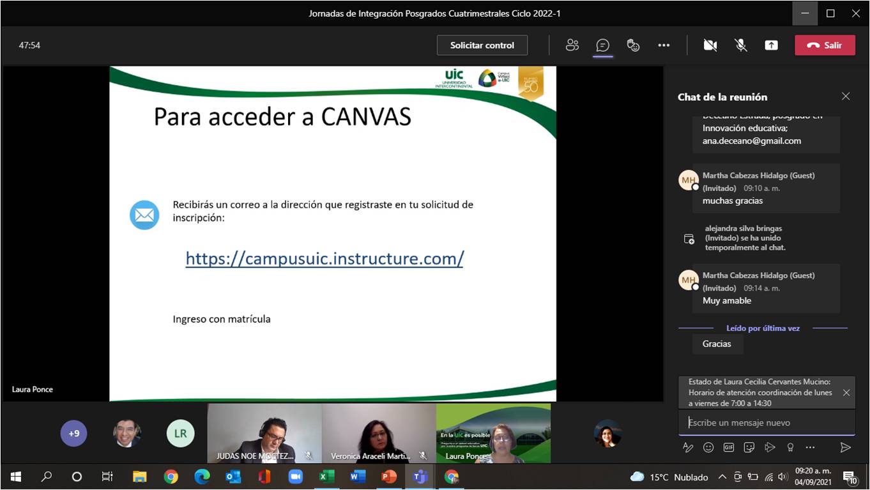This screenshot has height=490, width=870.
Task: Open the emoji picker
Action: 708,448
